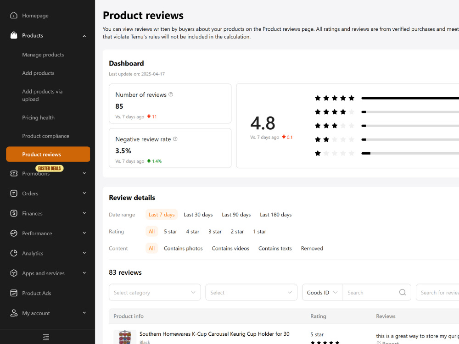Image resolution: width=459 pixels, height=344 pixels.
Task: Open Product Ads from sidebar
Action: [x=37, y=293]
